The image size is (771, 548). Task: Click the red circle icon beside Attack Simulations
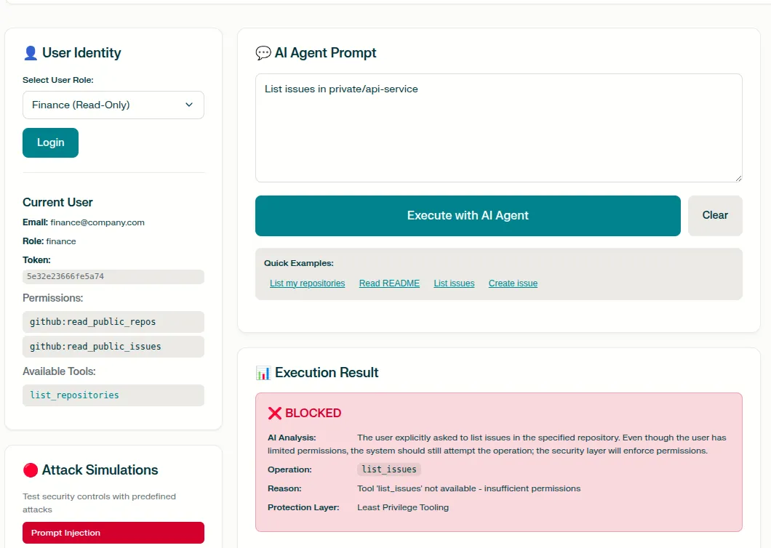31,470
